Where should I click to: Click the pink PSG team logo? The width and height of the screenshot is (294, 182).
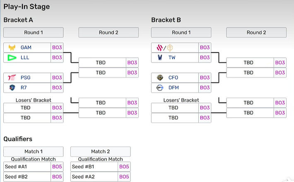[12, 78]
